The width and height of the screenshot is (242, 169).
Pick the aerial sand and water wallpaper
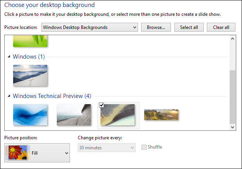118,115
